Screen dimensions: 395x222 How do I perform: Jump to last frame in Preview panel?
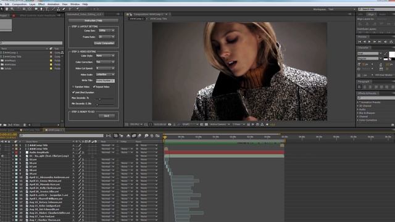pos(380,42)
